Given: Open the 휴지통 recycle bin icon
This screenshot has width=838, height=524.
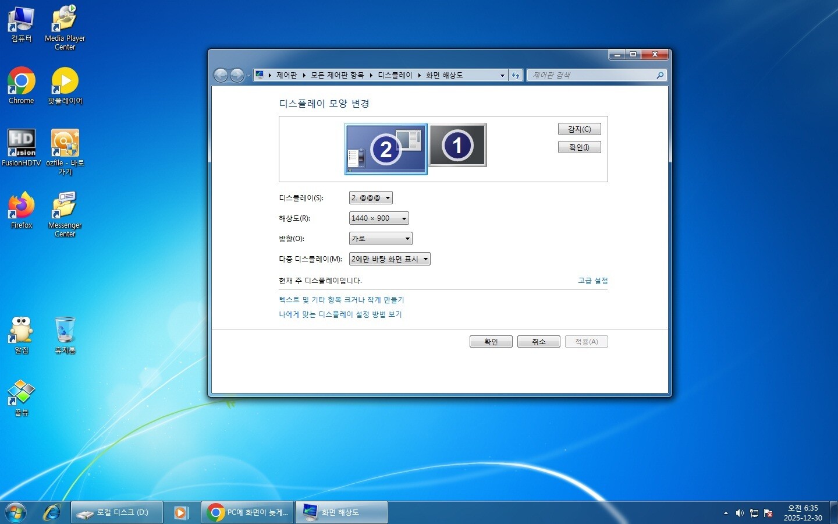Looking at the screenshot, I should 65,331.
